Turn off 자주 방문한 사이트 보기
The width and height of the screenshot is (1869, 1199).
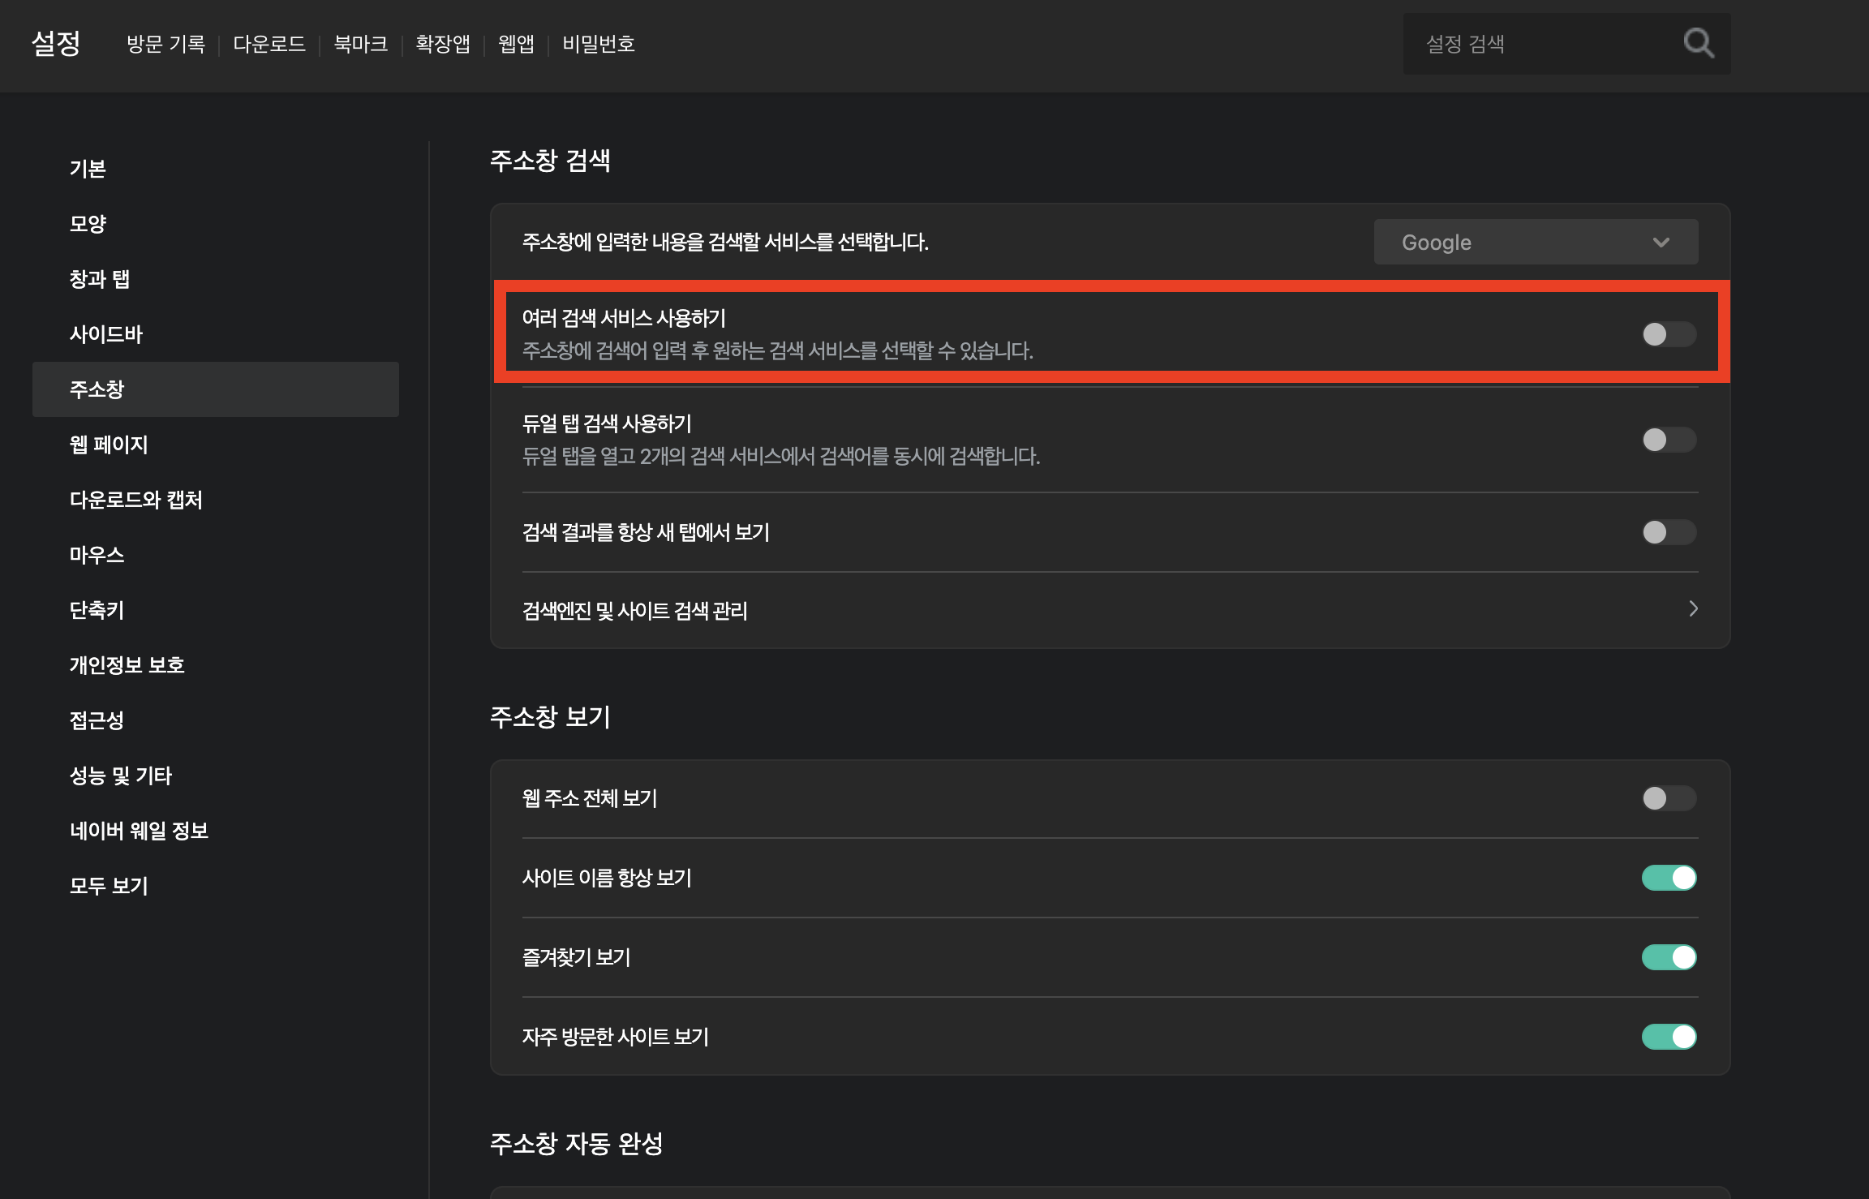coord(1669,1037)
